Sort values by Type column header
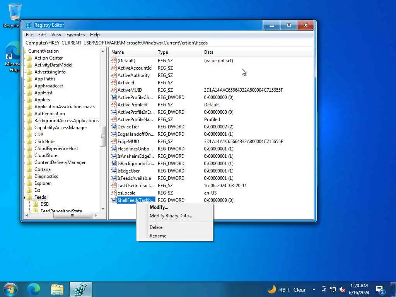Screen dimensions: 396x297 (179, 52)
